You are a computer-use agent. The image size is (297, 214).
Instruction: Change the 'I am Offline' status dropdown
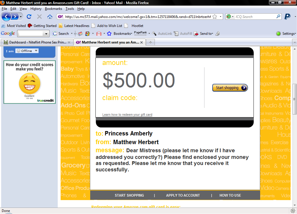click(x=27, y=51)
